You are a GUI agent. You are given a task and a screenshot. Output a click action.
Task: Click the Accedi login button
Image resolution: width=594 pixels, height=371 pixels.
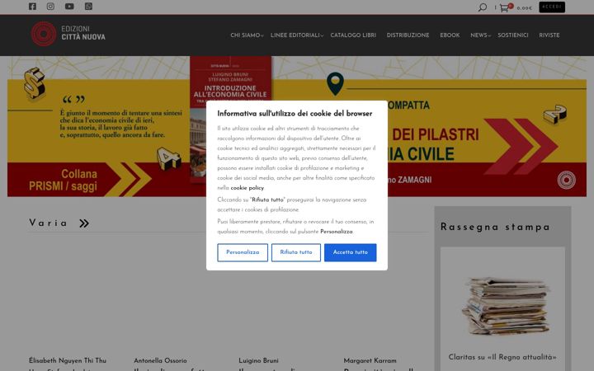tap(552, 7)
